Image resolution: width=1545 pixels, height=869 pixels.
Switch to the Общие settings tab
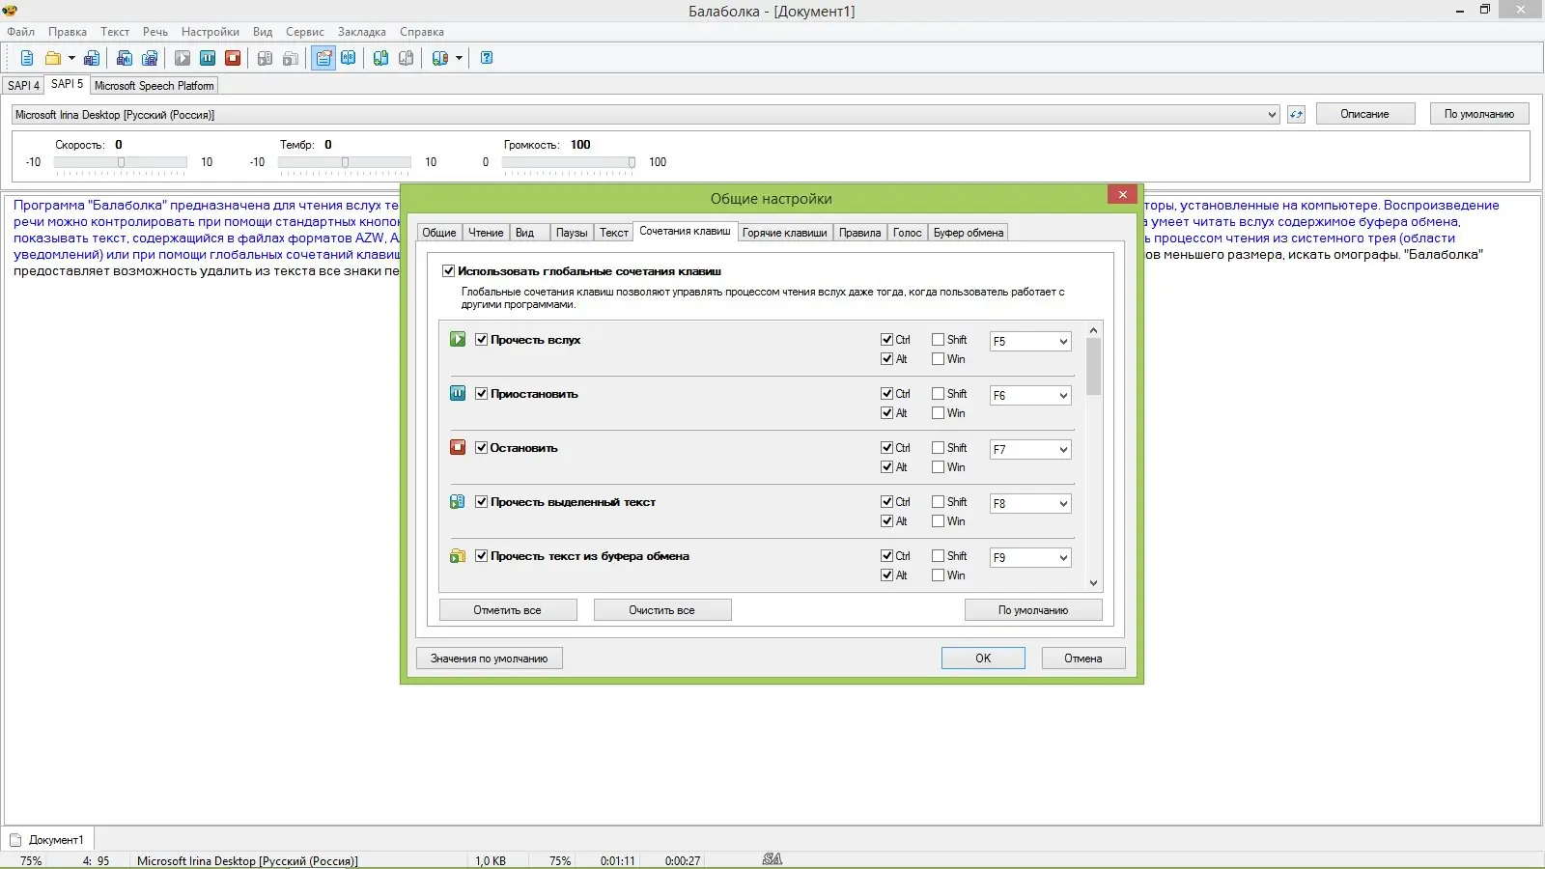coord(439,233)
